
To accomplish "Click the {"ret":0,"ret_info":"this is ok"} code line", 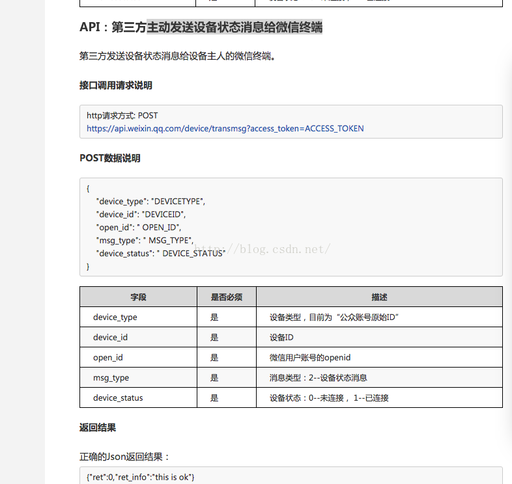I will pyautogui.click(x=141, y=477).
